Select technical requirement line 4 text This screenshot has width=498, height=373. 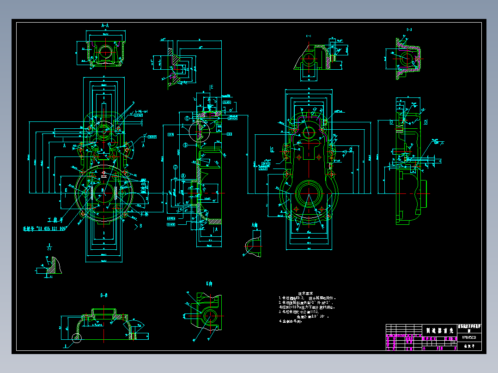click(x=291, y=321)
